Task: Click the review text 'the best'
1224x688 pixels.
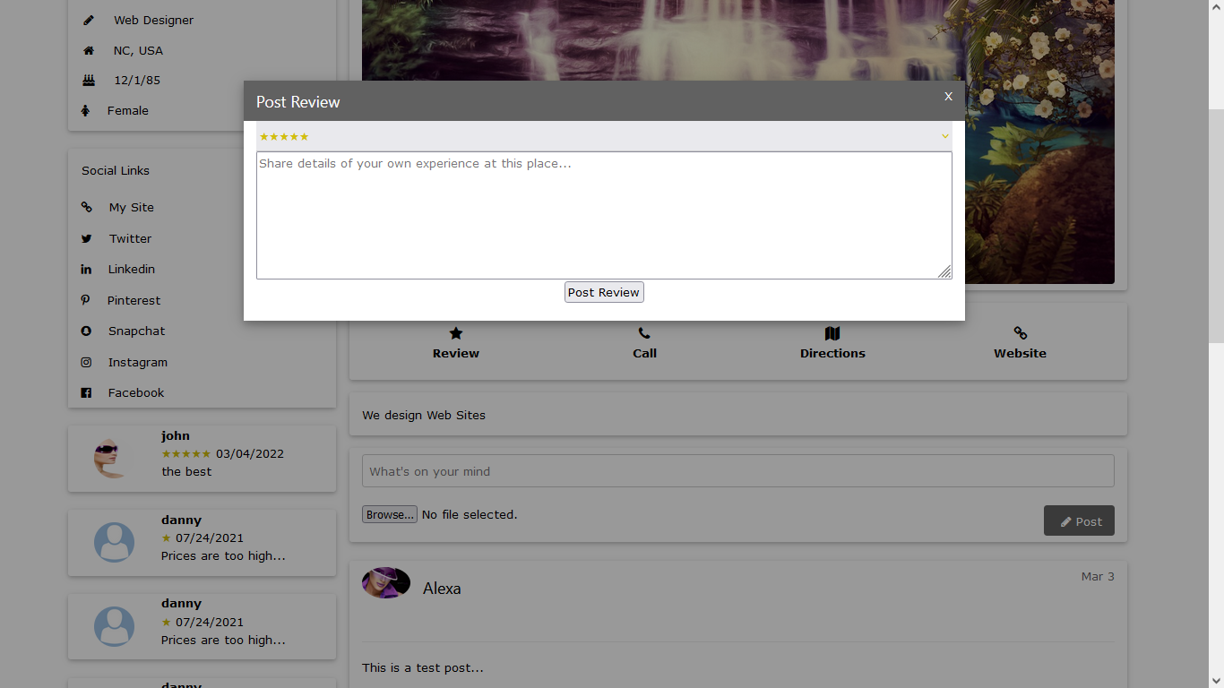Action: point(186,471)
